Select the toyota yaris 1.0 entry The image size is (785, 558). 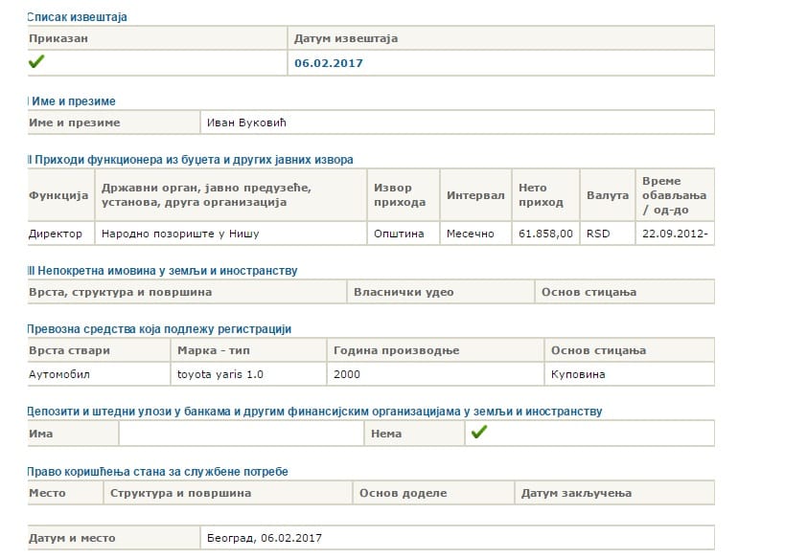click(x=220, y=373)
